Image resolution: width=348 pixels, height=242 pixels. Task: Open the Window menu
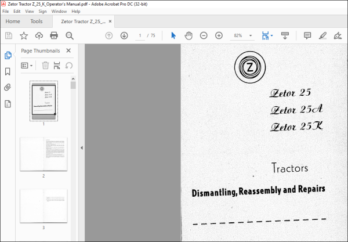[59, 12]
